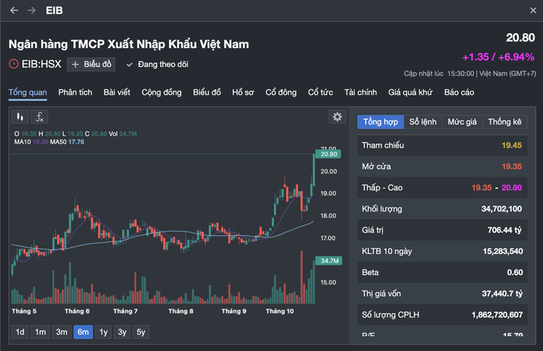The width and height of the screenshot is (543, 351).
Task: Set chart range to 6m
Action: [x=83, y=332]
